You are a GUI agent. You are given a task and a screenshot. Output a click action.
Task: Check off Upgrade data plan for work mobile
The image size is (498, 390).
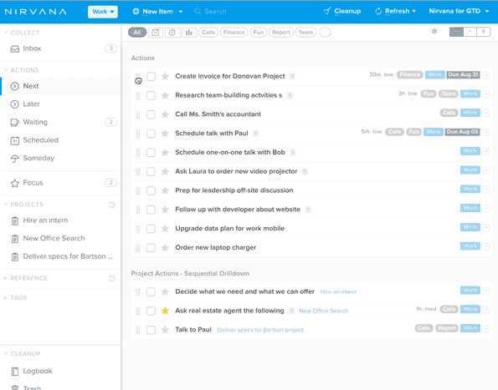coord(151,229)
